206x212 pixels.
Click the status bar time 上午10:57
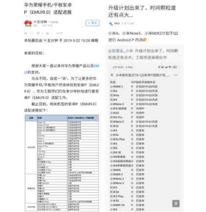pos(118,67)
